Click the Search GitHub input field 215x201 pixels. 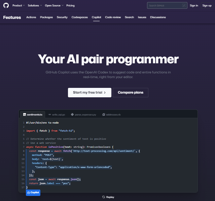click(165, 6)
